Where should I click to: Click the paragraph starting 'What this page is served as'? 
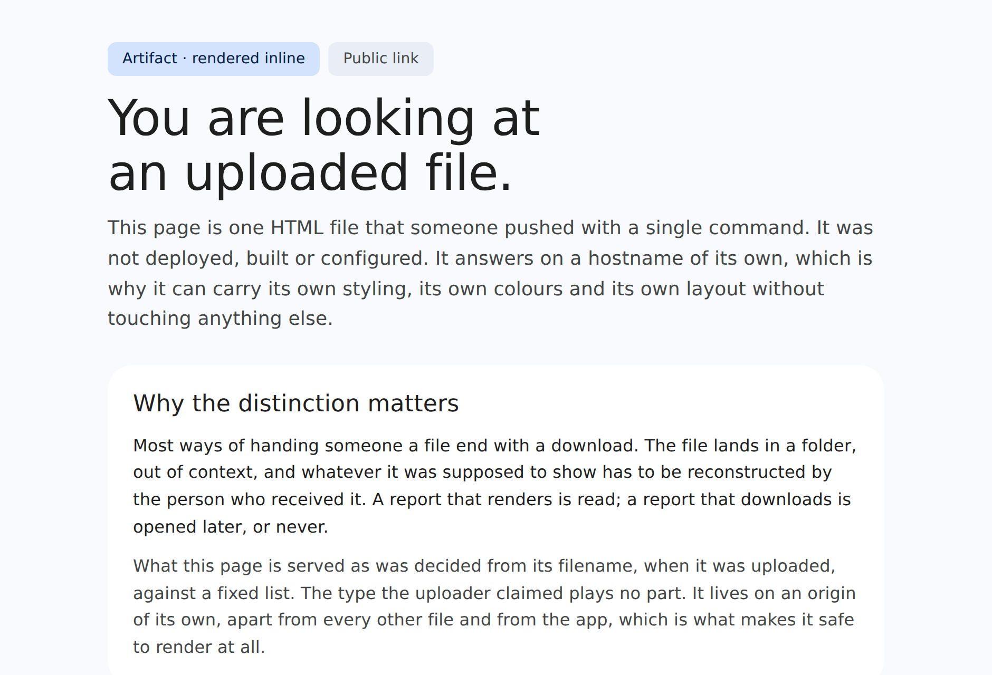click(x=495, y=606)
